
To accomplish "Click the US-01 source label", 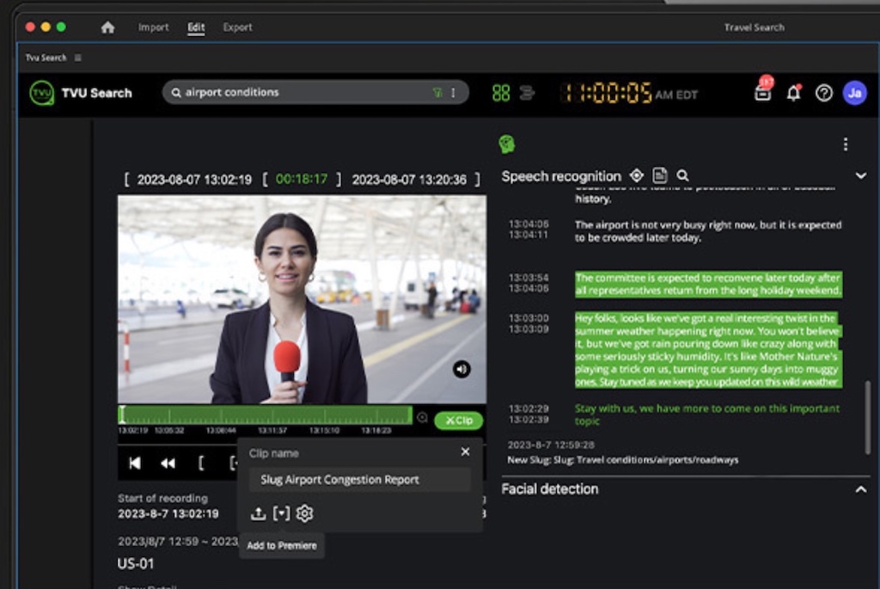I will 135,564.
